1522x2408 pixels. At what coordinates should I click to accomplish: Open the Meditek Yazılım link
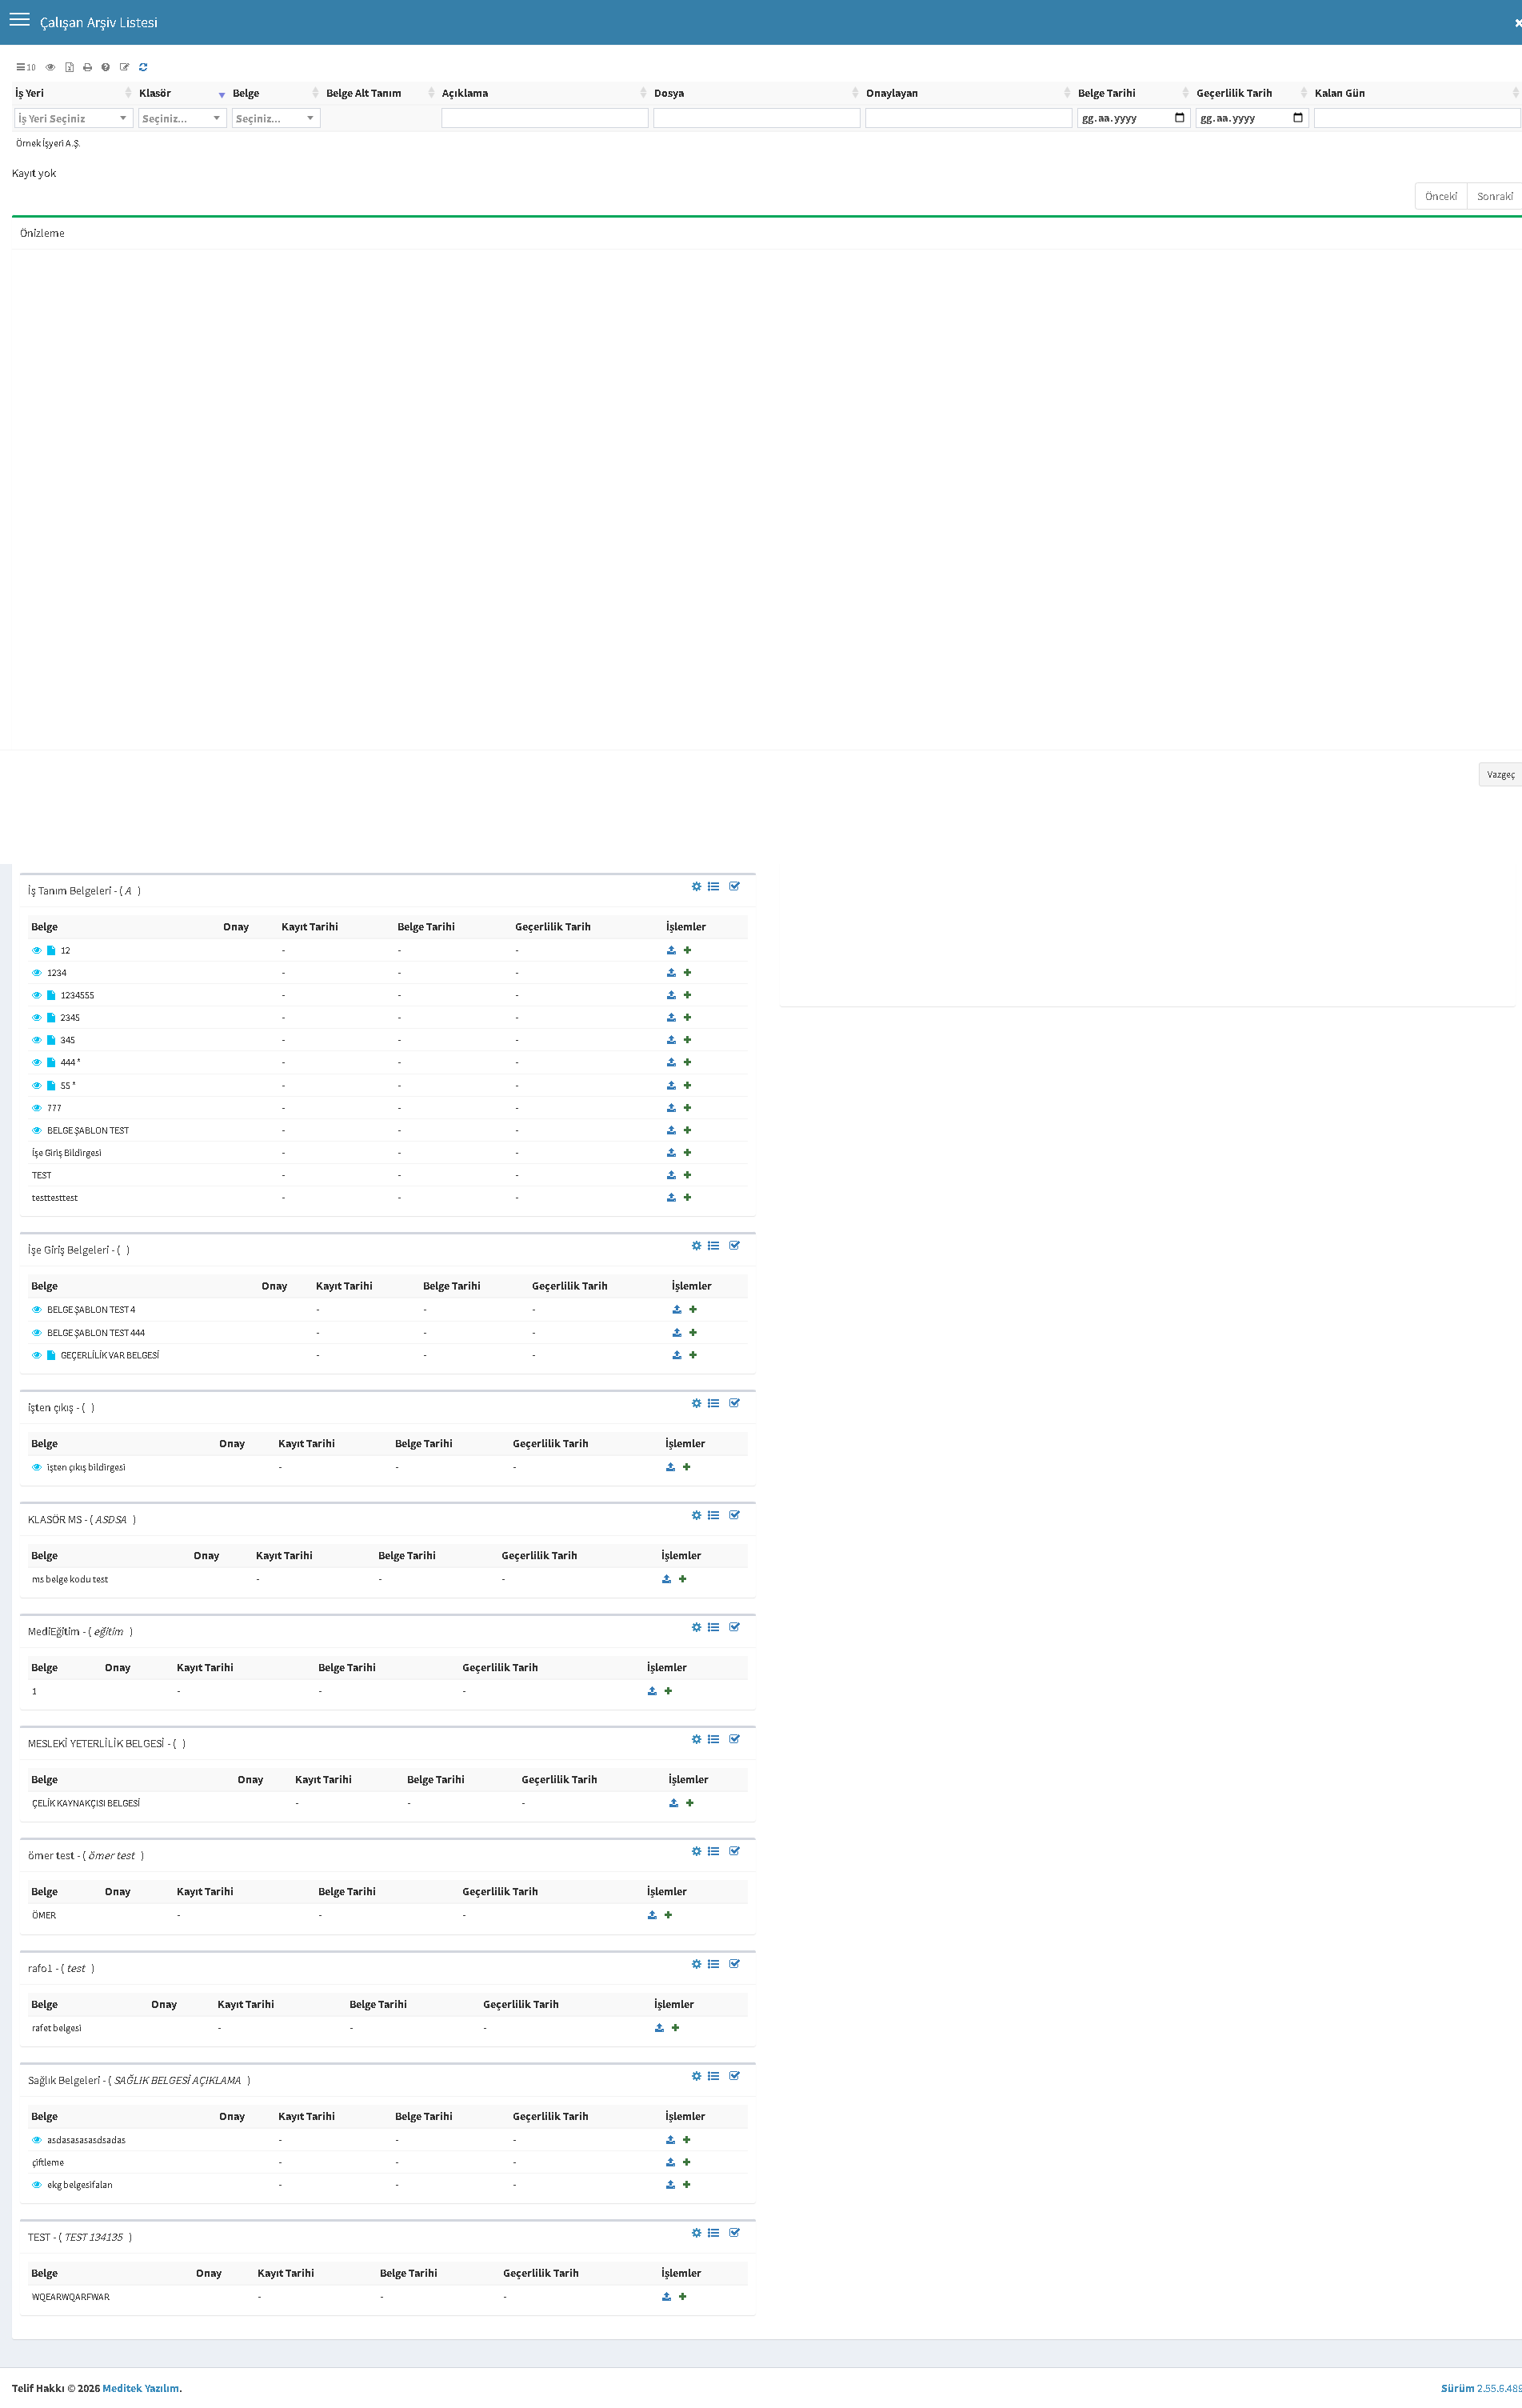tap(141, 2388)
